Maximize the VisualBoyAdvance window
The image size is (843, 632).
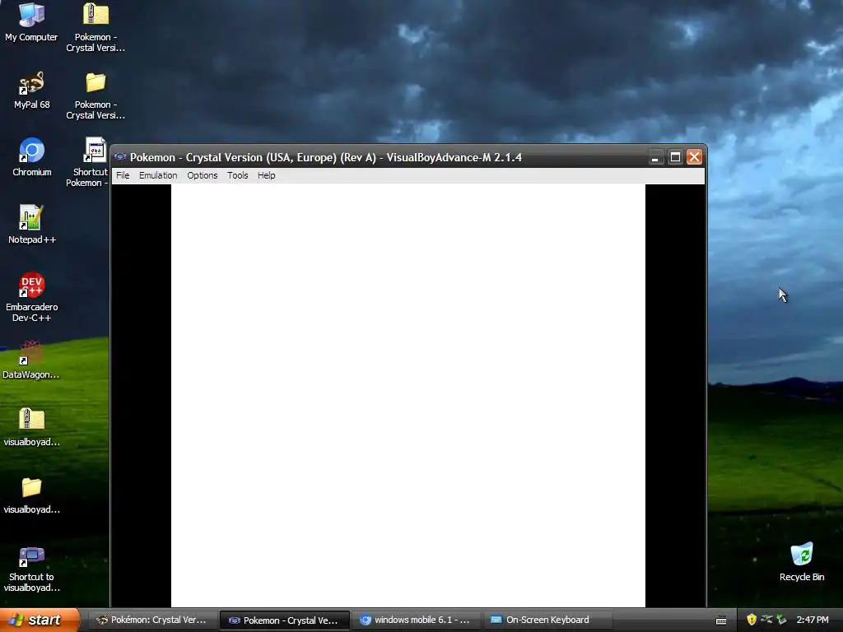(x=675, y=157)
